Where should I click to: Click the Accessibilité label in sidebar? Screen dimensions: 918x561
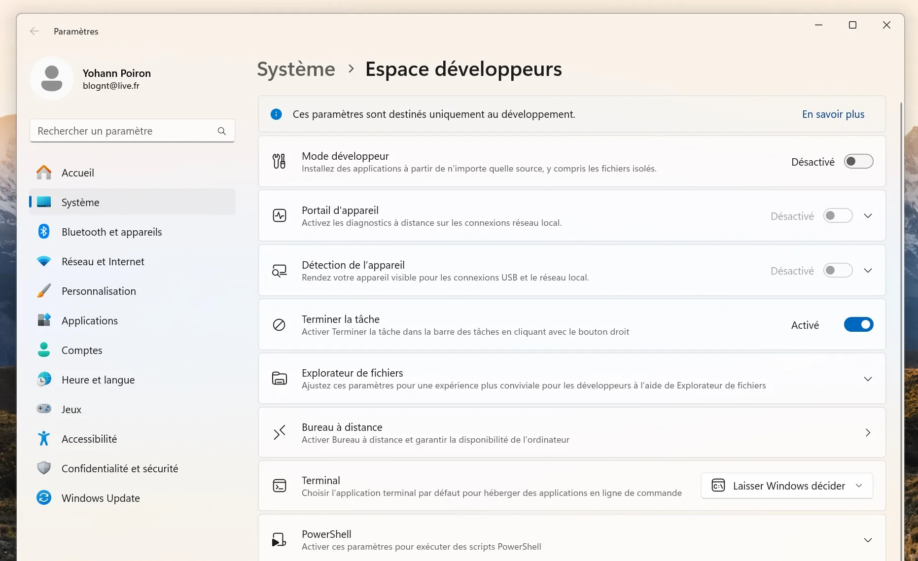89,439
